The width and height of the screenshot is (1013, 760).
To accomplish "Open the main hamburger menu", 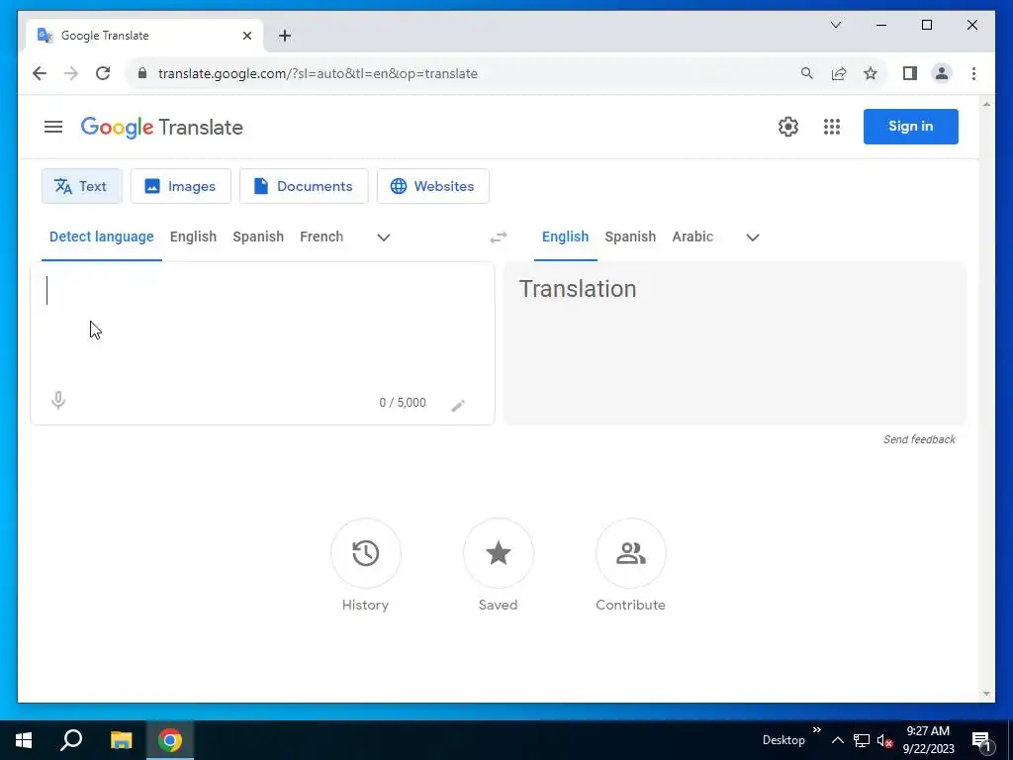I will pos(53,127).
